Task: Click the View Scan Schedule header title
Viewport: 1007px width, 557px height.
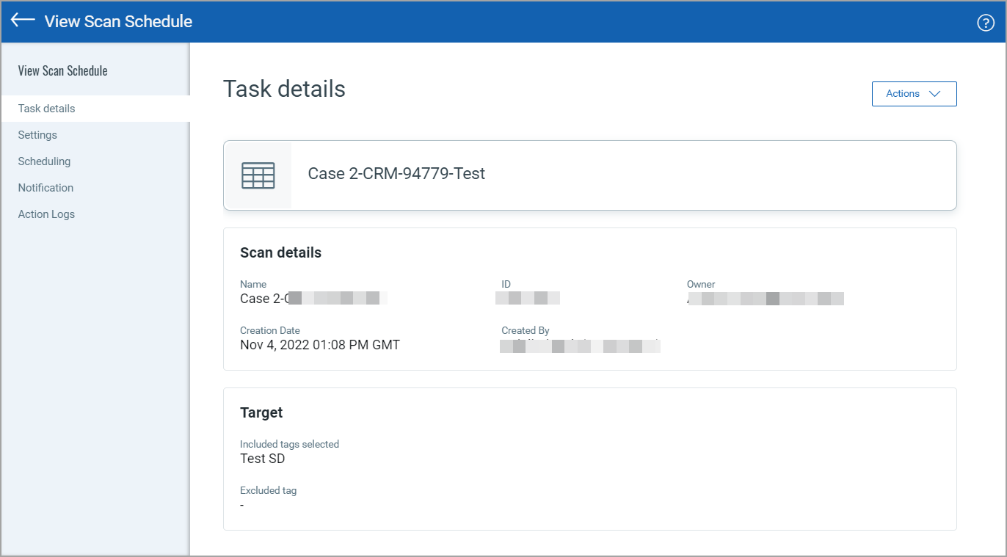Action: pyautogui.click(x=118, y=21)
